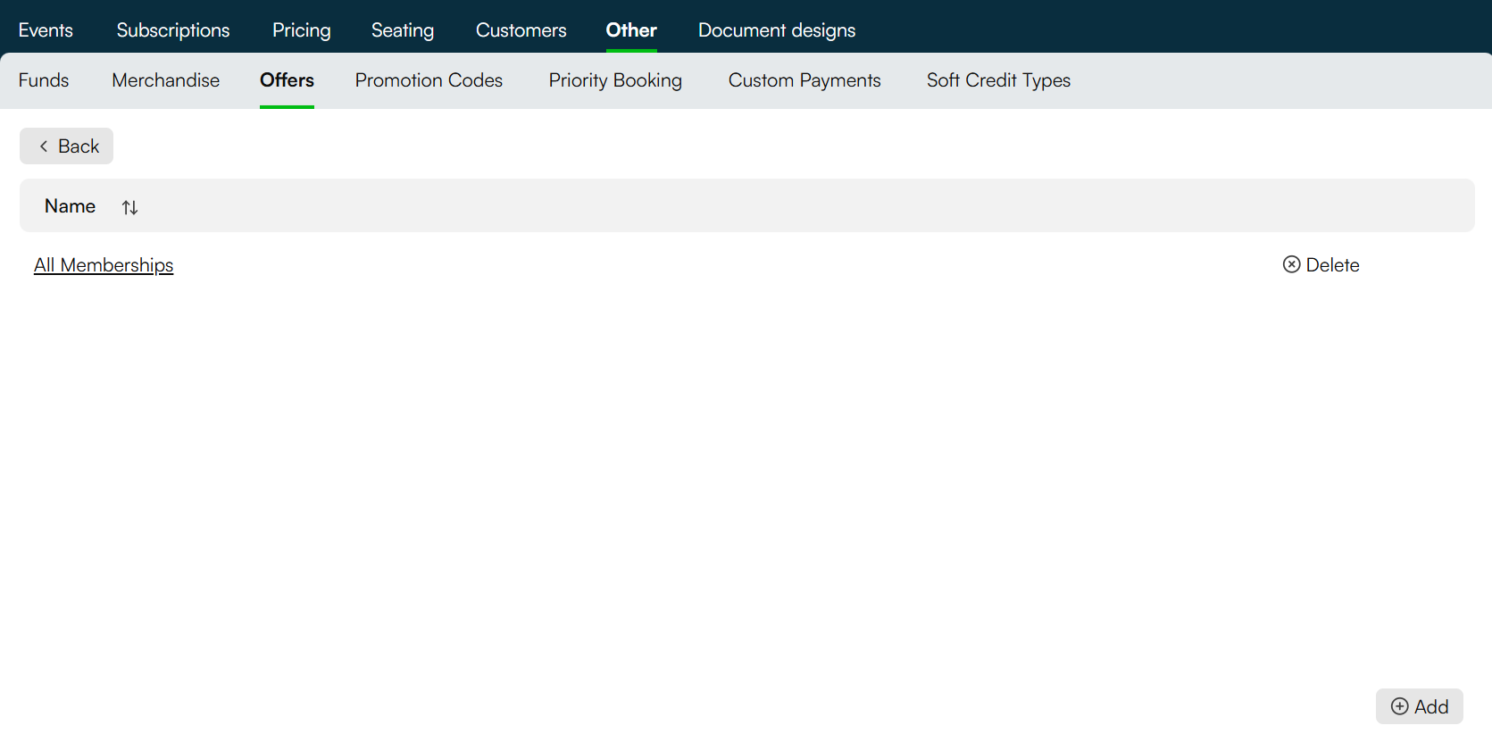Switch to the Funds sub-tab
This screenshot has width=1492, height=734.
pyautogui.click(x=44, y=80)
